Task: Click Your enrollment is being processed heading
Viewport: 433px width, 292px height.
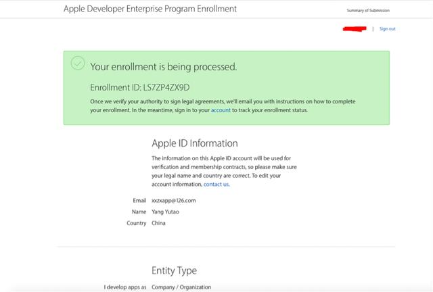Action: coord(164,67)
